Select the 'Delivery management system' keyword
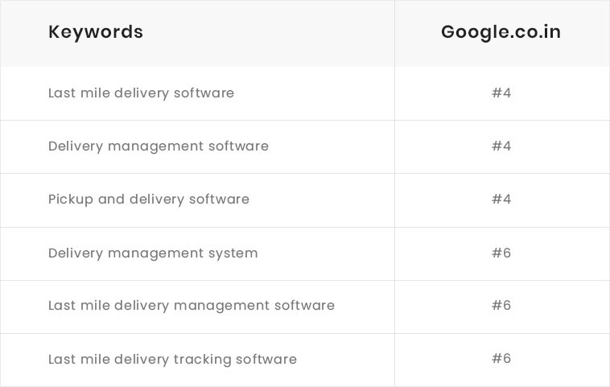Screen dimensions: 610x387 pyautogui.click(x=153, y=253)
